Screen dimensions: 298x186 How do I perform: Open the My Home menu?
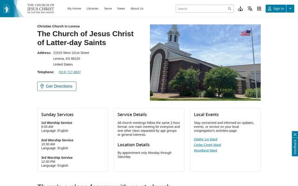74,8
